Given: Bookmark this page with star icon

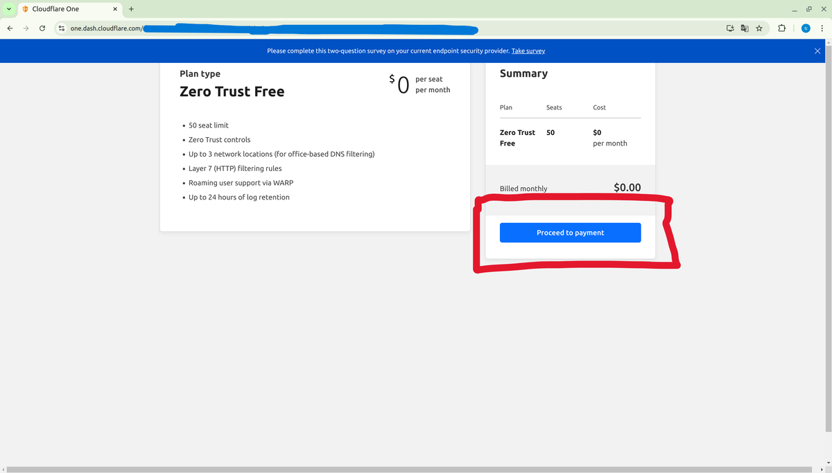Looking at the screenshot, I should pos(759,28).
